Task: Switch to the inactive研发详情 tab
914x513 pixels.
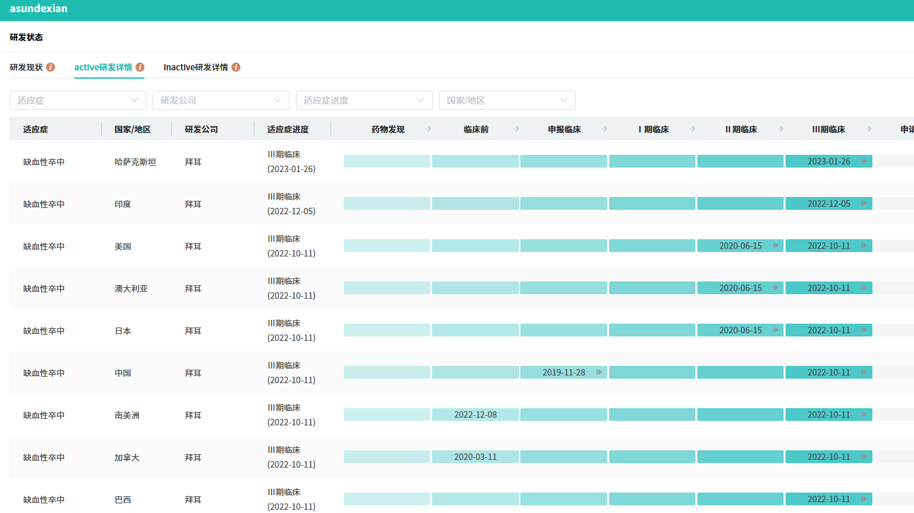Action: coord(196,67)
